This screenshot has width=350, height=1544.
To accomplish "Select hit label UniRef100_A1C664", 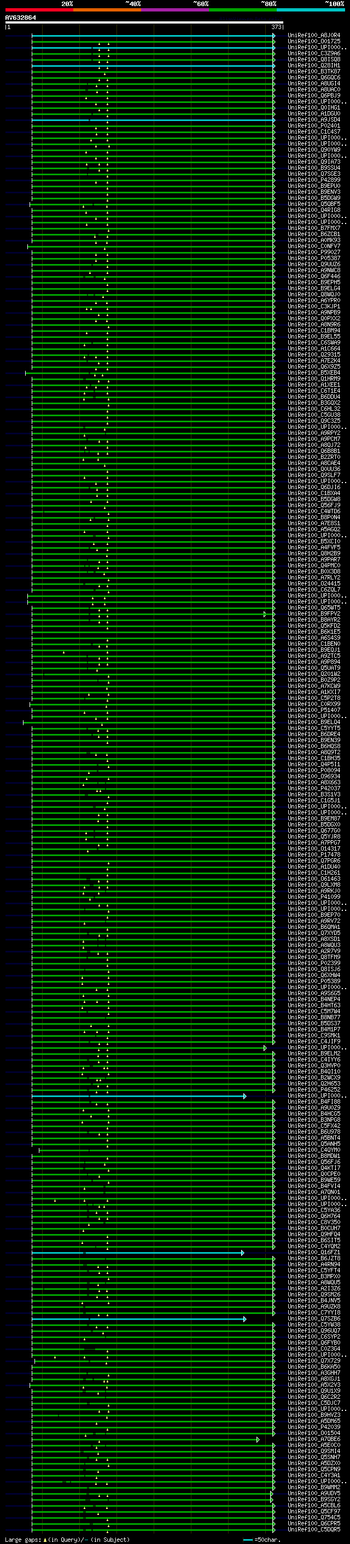I will (314, 349).
